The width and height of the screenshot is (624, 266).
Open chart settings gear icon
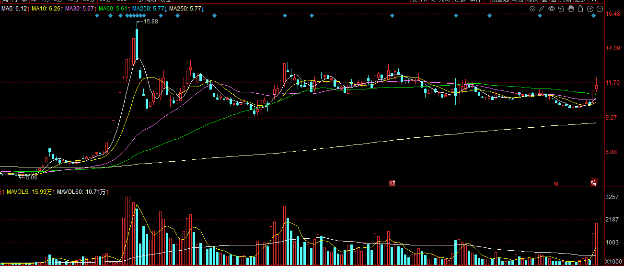click(x=532, y=9)
